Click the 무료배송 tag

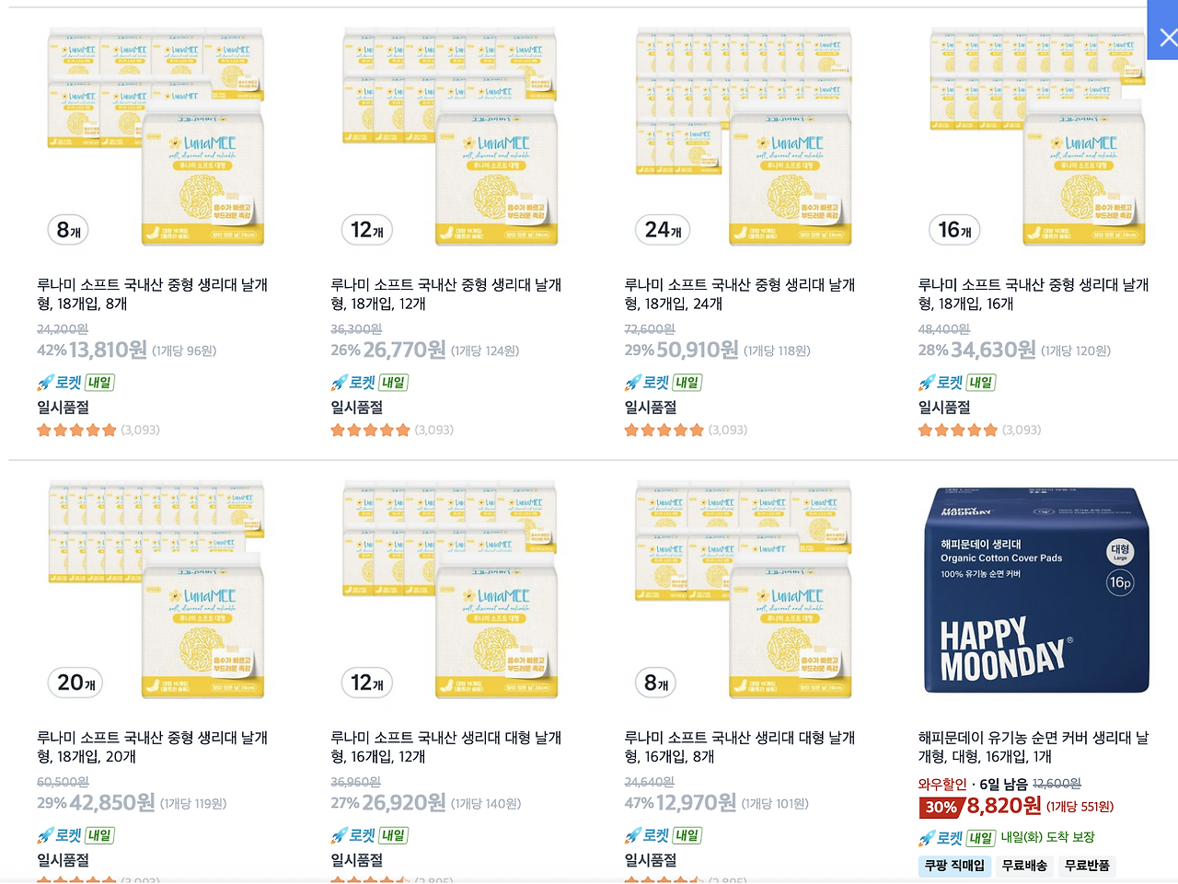(x=1024, y=866)
